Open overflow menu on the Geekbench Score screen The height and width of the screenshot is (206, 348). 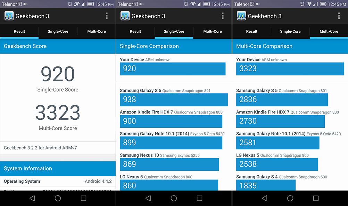click(x=107, y=16)
